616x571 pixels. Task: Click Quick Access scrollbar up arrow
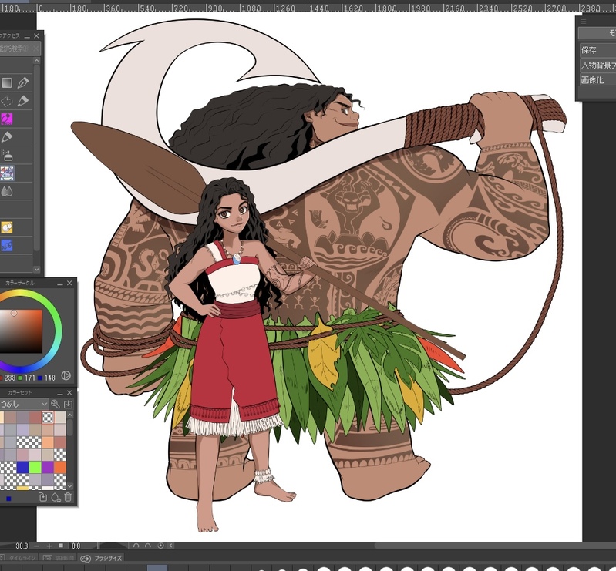pos(36,61)
